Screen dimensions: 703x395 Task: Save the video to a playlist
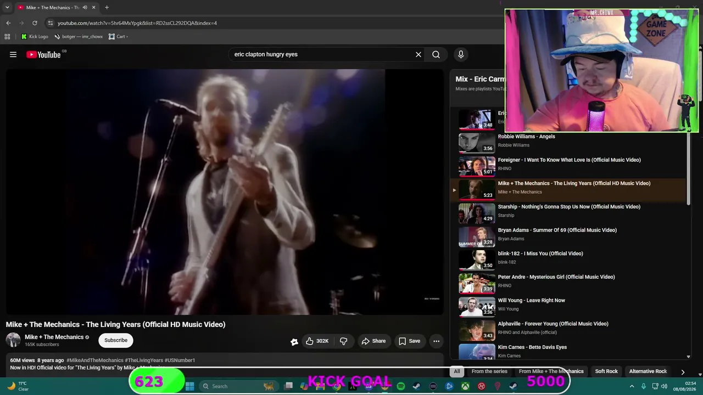(409, 341)
